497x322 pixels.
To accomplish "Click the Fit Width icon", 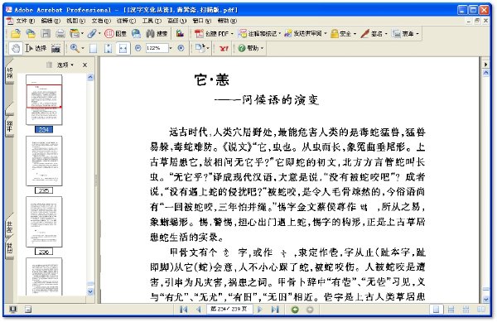I will click(x=123, y=48).
